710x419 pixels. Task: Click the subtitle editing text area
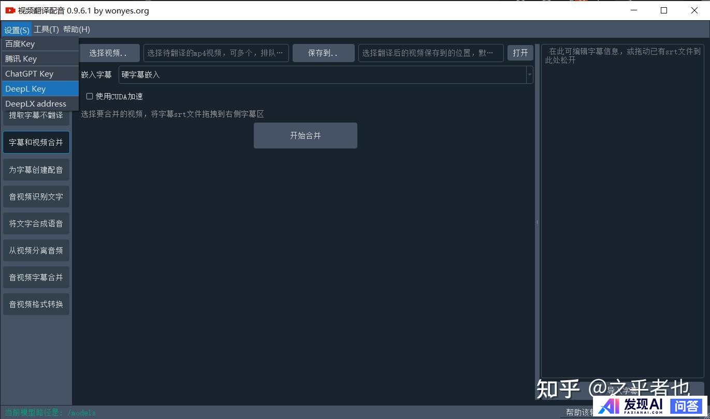pyautogui.click(x=622, y=207)
